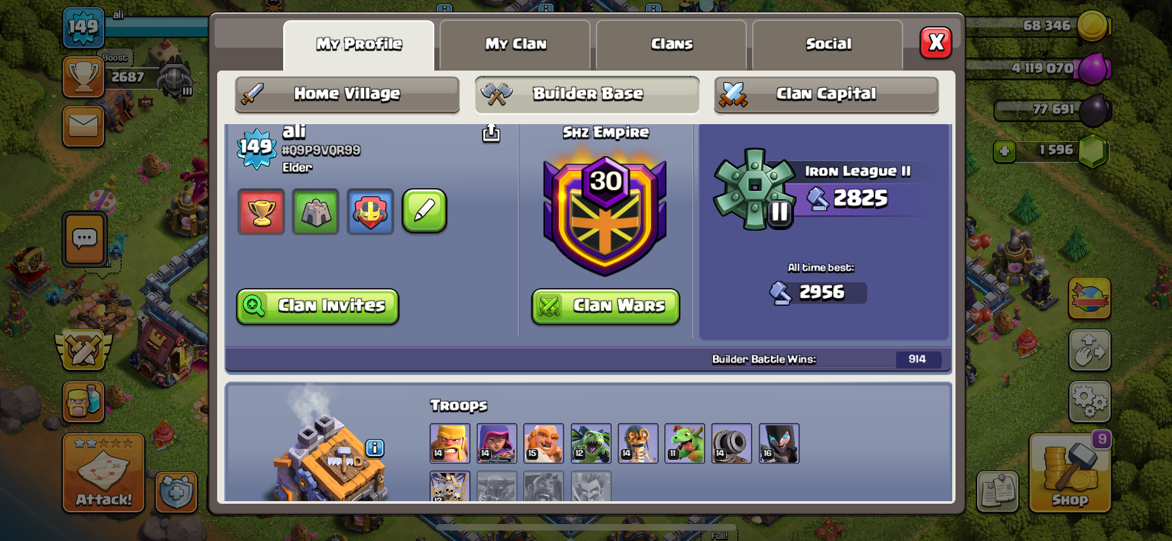Open the red trophy league badge icon

click(262, 212)
